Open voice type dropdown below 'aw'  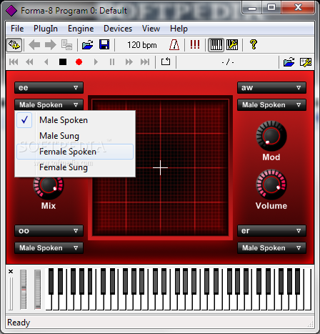[x=271, y=104]
